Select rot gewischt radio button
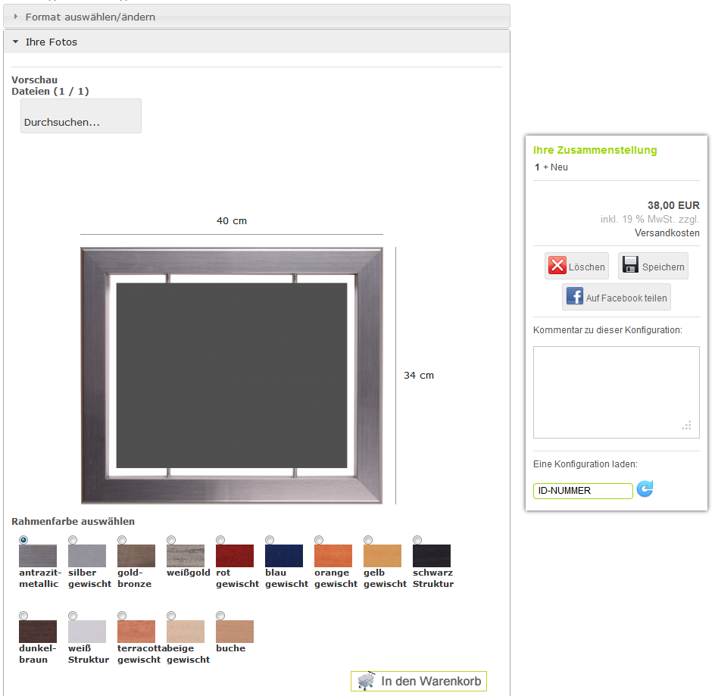 coord(220,539)
